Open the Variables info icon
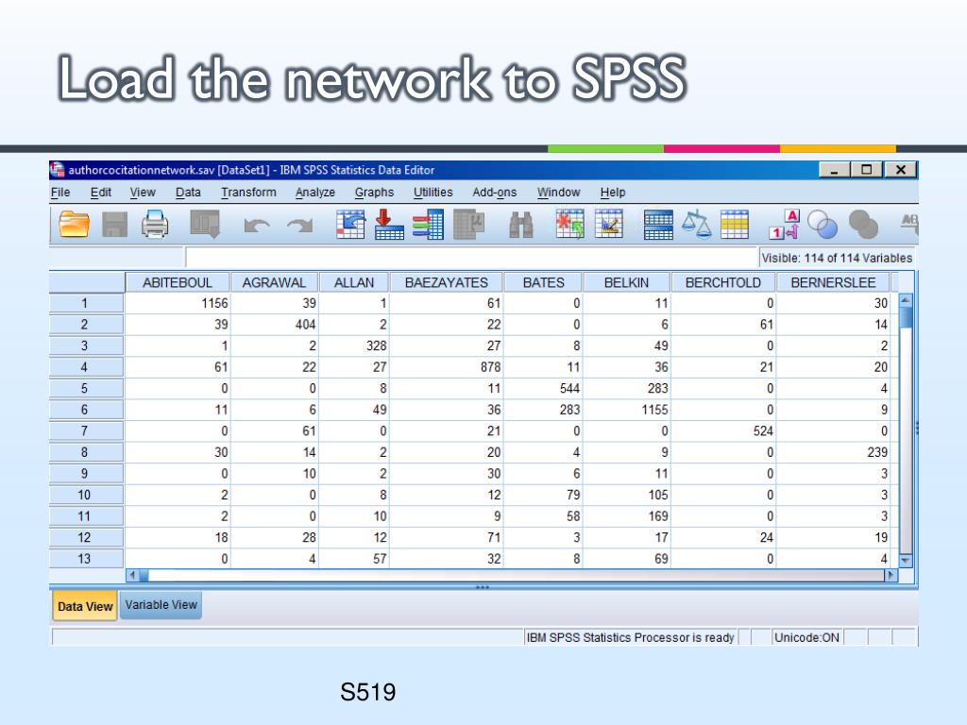The width and height of the screenshot is (967, 725). click(x=428, y=224)
